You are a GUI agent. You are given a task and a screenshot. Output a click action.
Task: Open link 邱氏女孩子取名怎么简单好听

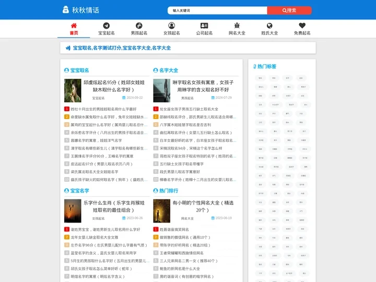[101, 268]
